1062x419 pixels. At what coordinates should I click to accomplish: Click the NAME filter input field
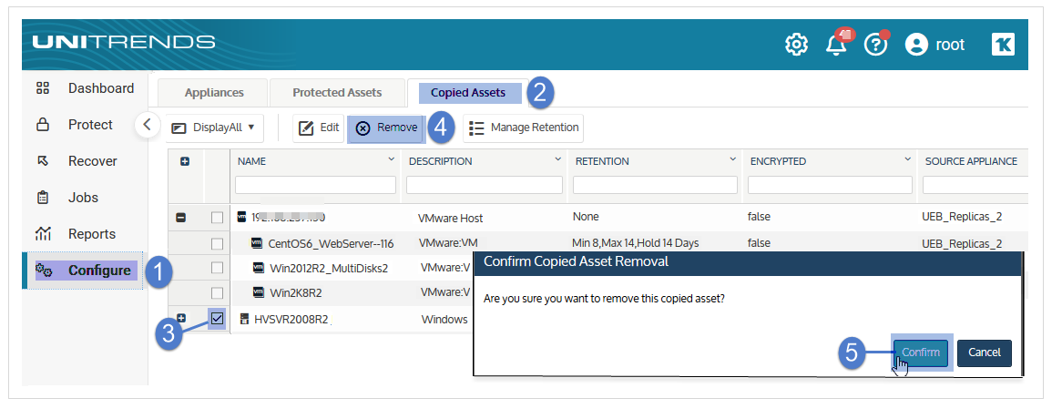316,185
